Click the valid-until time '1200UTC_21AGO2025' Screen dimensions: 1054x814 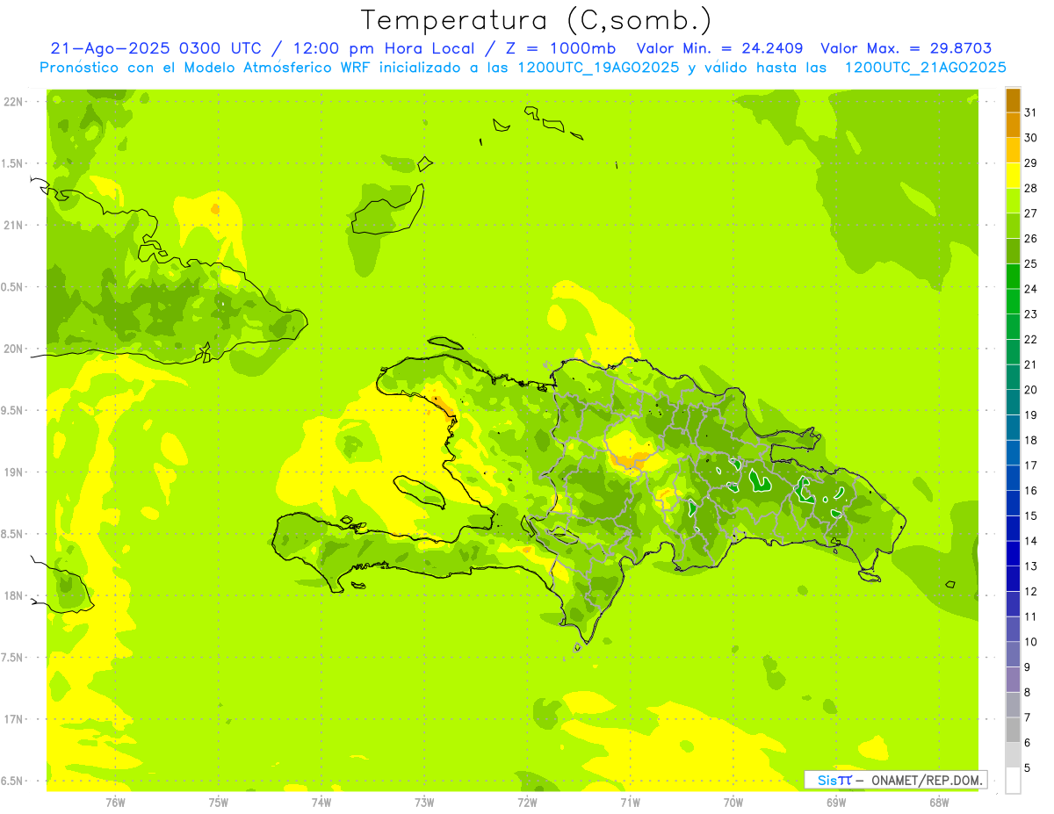pyautogui.click(x=925, y=68)
